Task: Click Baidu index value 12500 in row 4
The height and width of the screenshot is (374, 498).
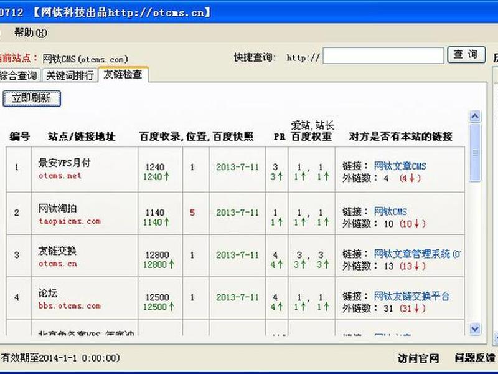Action: (x=157, y=297)
